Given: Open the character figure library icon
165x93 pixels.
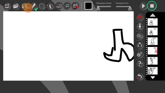Looking at the screenshot, I should coord(140,26).
